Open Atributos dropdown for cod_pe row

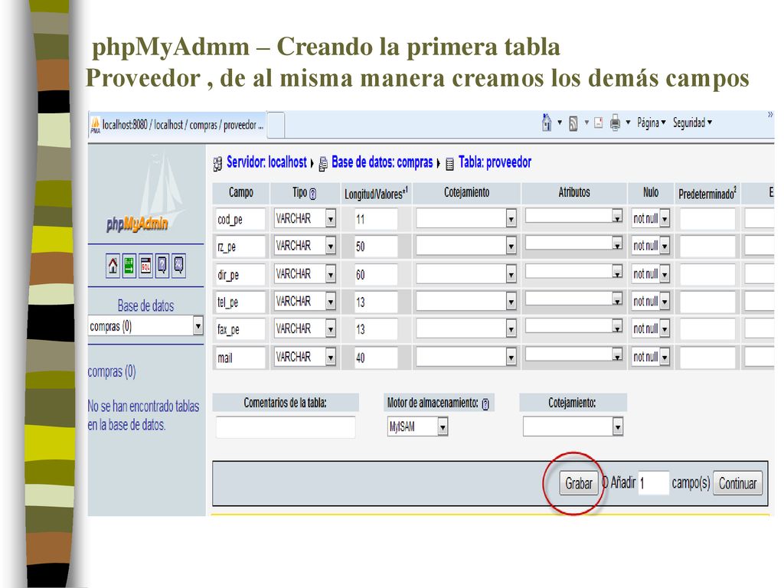coord(617,216)
